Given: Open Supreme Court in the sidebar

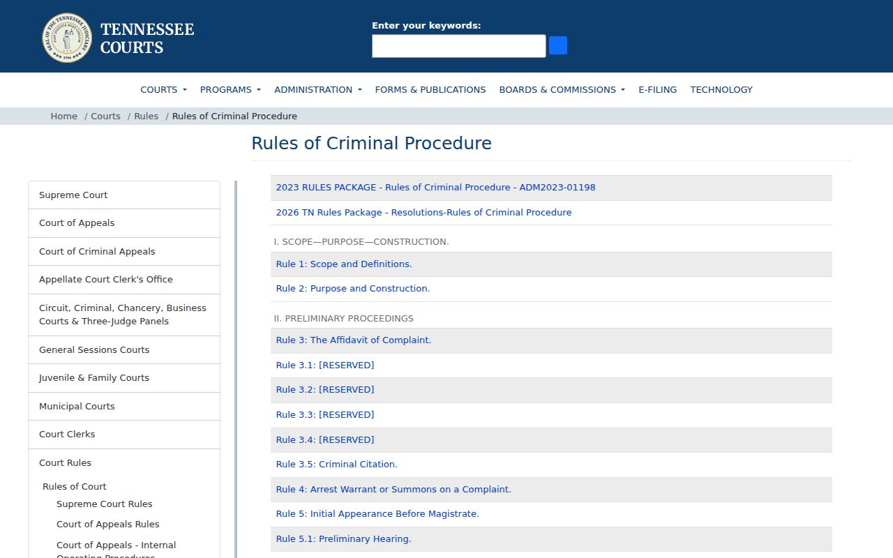Looking at the screenshot, I should pyautogui.click(x=124, y=195).
